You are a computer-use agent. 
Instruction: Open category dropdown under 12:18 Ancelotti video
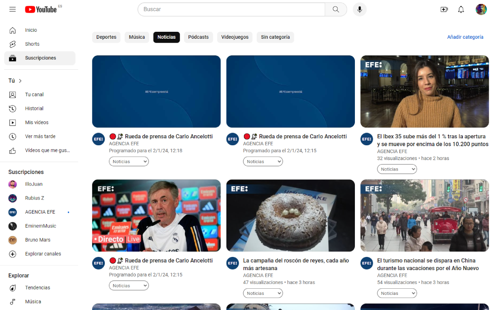click(x=129, y=162)
